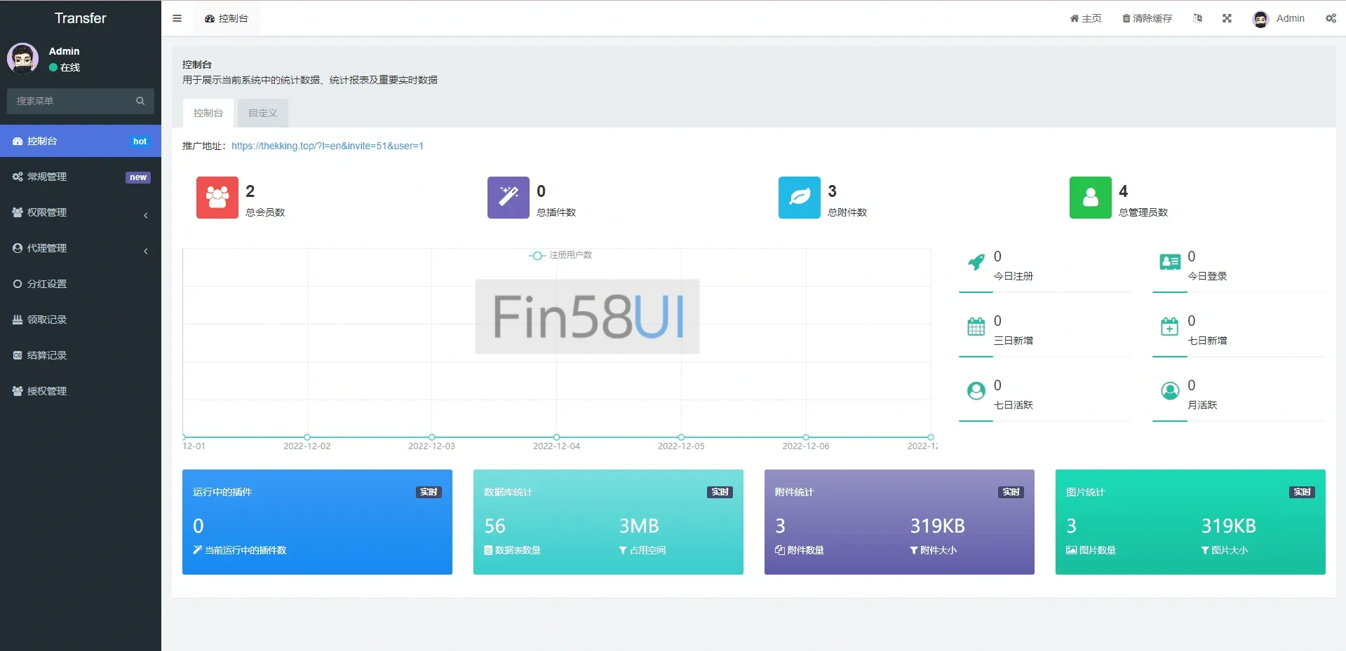Image resolution: width=1346 pixels, height=651 pixels.
Task: Click the search magnifier icon in sidebar
Action: tap(140, 101)
